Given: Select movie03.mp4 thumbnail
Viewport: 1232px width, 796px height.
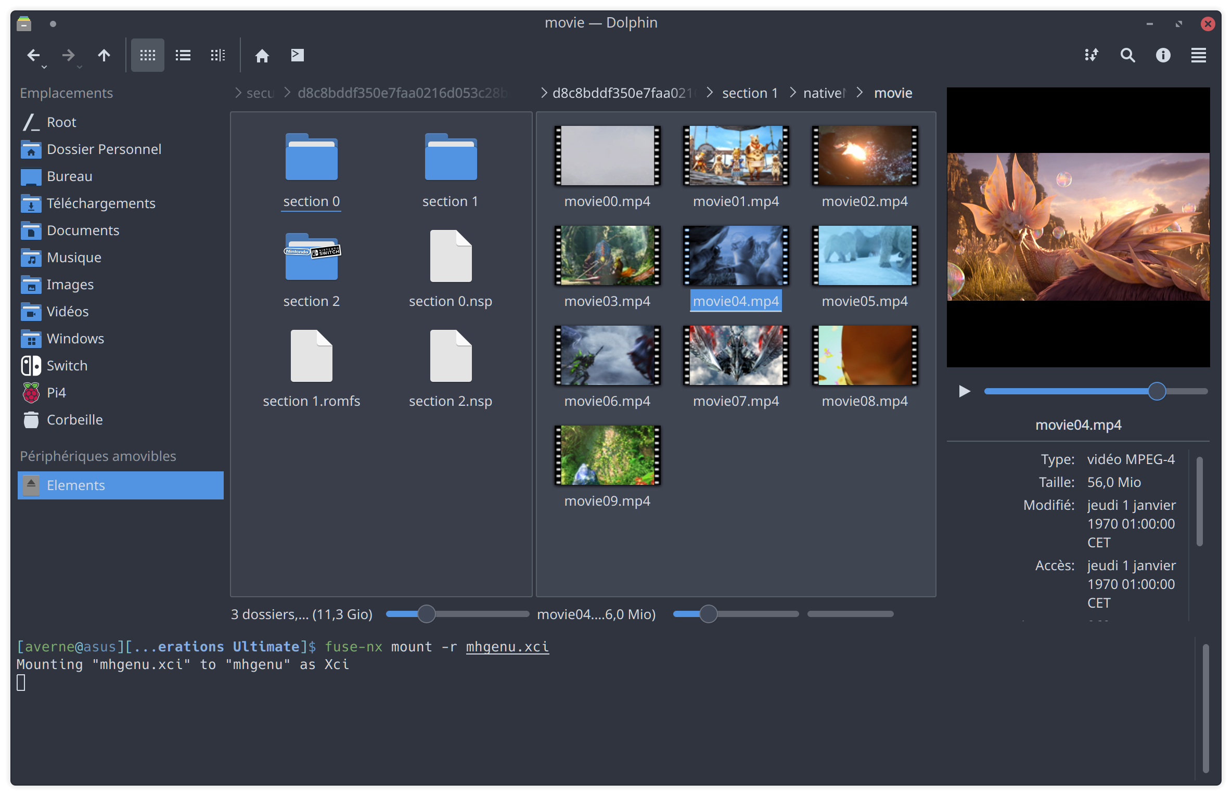Looking at the screenshot, I should tap(607, 255).
